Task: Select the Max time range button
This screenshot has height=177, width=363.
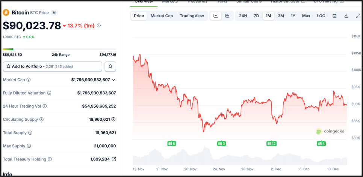Action: 306,16
